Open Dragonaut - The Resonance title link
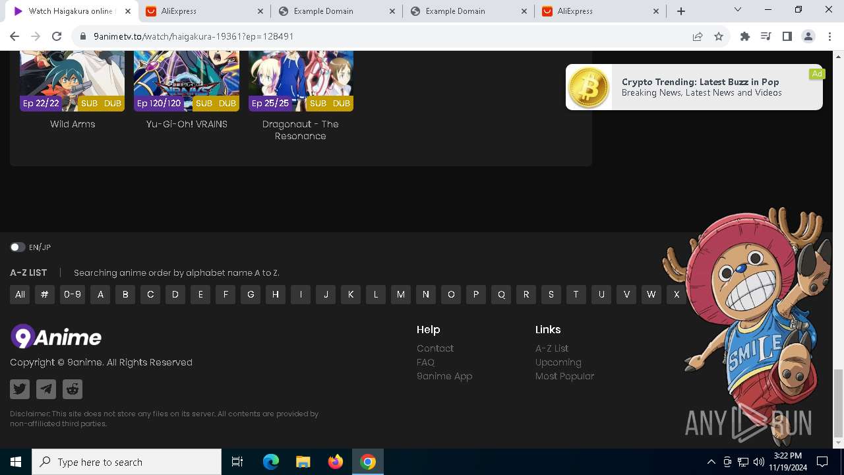Screen dimensions: 844x475 301,130
